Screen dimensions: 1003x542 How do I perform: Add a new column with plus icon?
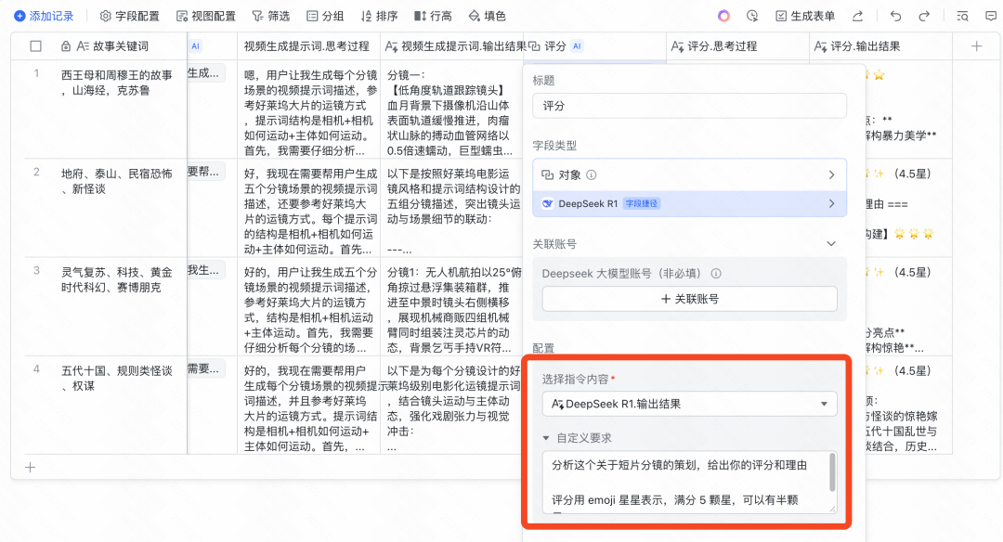[x=976, y=46]
